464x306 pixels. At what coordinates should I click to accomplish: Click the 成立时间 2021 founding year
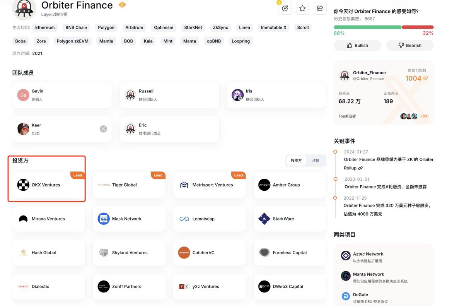[27, 53]
